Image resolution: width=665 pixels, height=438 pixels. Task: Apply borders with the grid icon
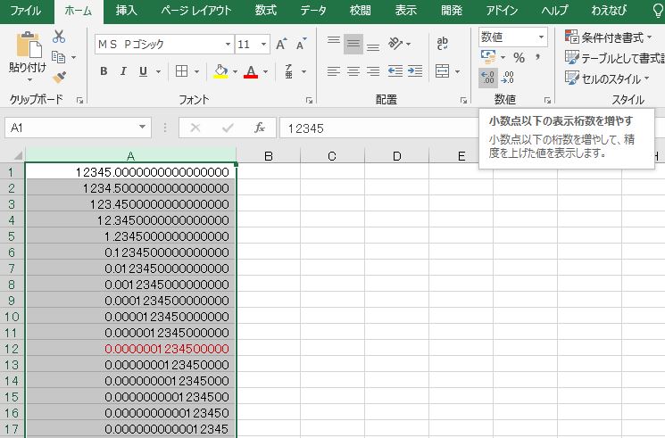click(x=181, y=71)
